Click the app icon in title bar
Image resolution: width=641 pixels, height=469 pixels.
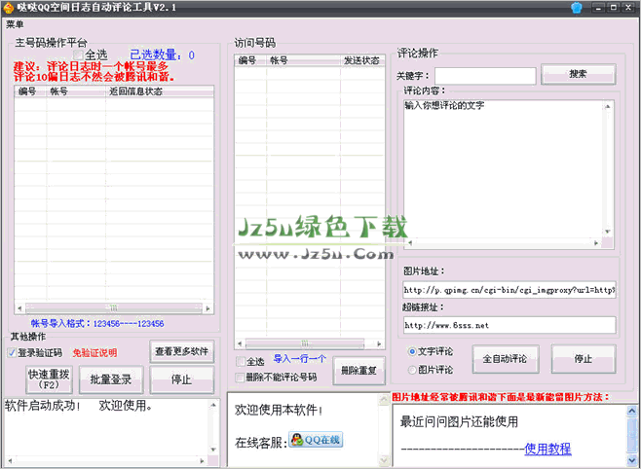(x=8, y=8)
